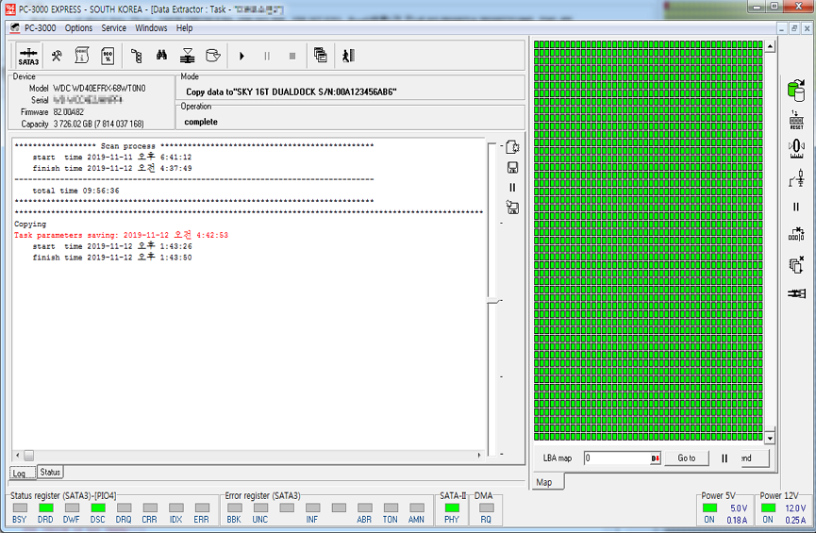The image size is (816, 533).
Task: Switch to the Log tab
Action: click(23, 474)
